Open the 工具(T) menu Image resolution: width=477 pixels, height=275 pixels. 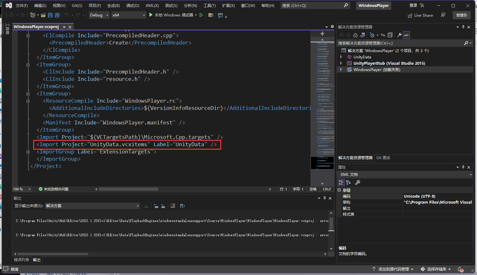point(209,6)
